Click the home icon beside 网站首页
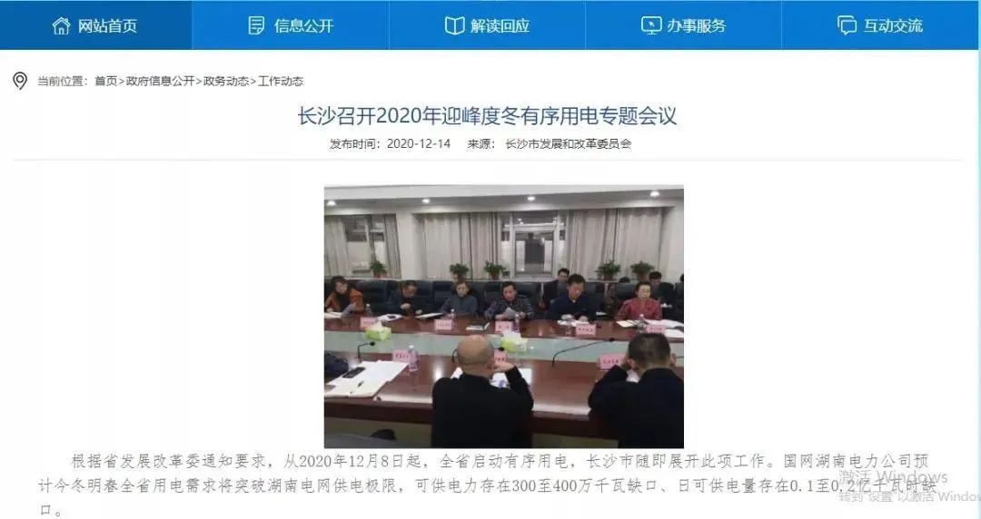Viewport: 981px width, 519px height. click(62, 25)
